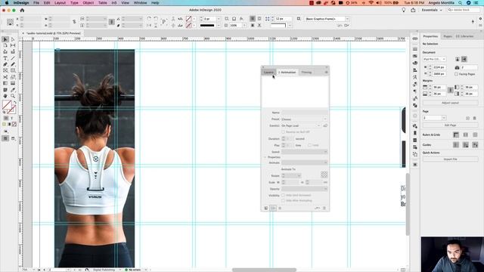
Task: Click the stroke color swatch in control bar
Action: (x=188, y=25)
